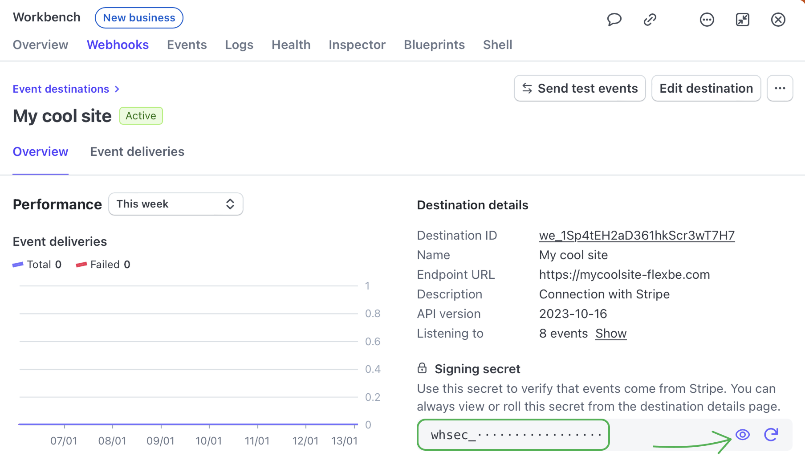Image resolution: width=805 pixels, height=473 pixels.
Task: Click the Failed legend color marker
Action: coord(81,265)
